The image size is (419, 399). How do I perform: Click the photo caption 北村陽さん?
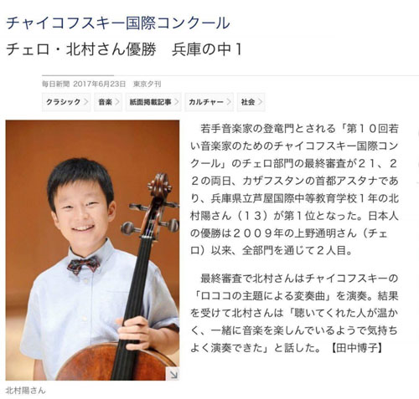[x=25, y=391]
